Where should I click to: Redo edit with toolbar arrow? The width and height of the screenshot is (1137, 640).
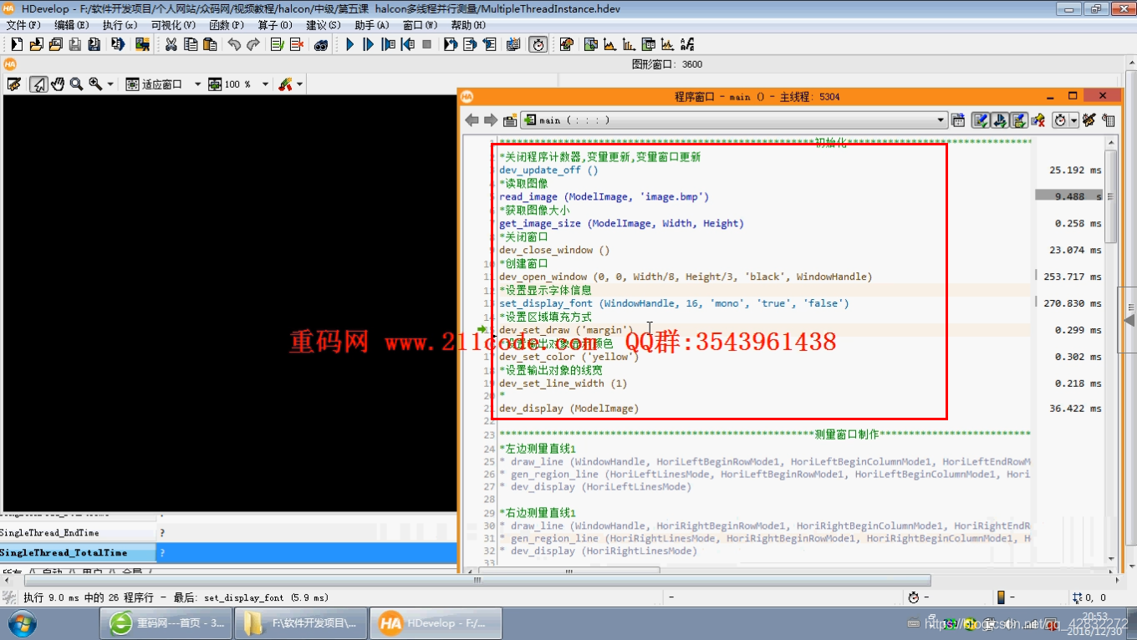253,43
